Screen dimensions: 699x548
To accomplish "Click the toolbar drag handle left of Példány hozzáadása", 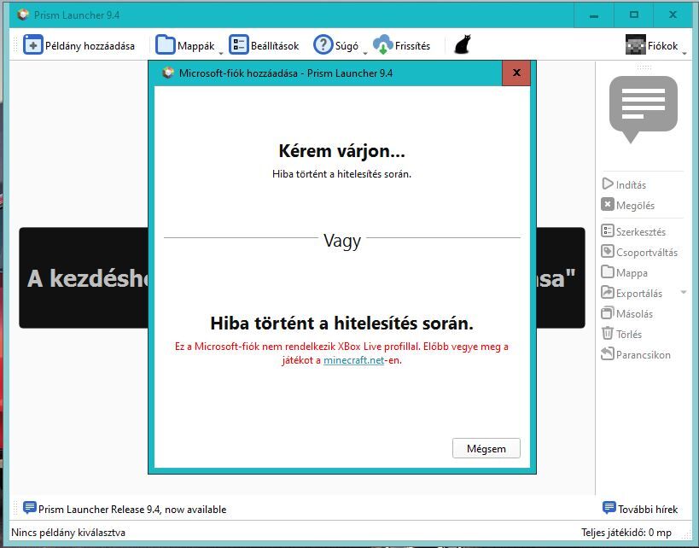I will coord(15,44).
